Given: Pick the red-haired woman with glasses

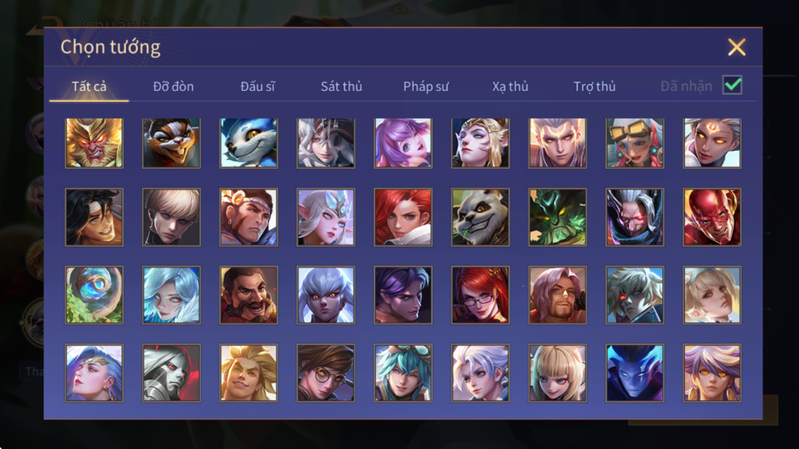Looking at the screenshot, I should pyautogui.click(x=480, y=295).
